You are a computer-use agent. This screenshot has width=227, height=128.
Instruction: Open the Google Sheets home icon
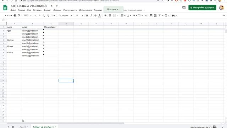point(5,8)
